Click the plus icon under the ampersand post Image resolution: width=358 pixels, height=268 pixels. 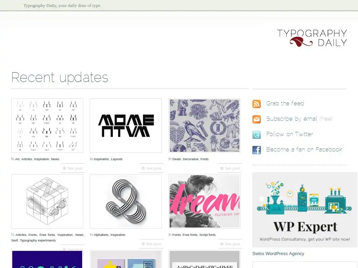(x=143, y=244)
